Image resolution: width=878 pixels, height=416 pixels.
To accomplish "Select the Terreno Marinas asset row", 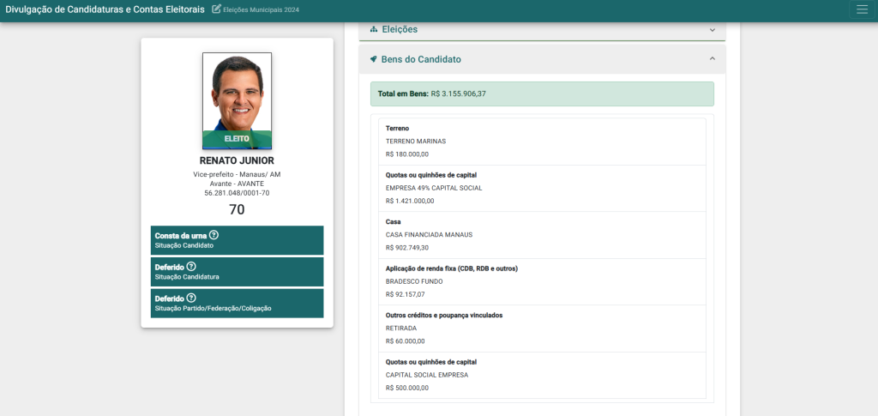I will (x=542, y=142).
